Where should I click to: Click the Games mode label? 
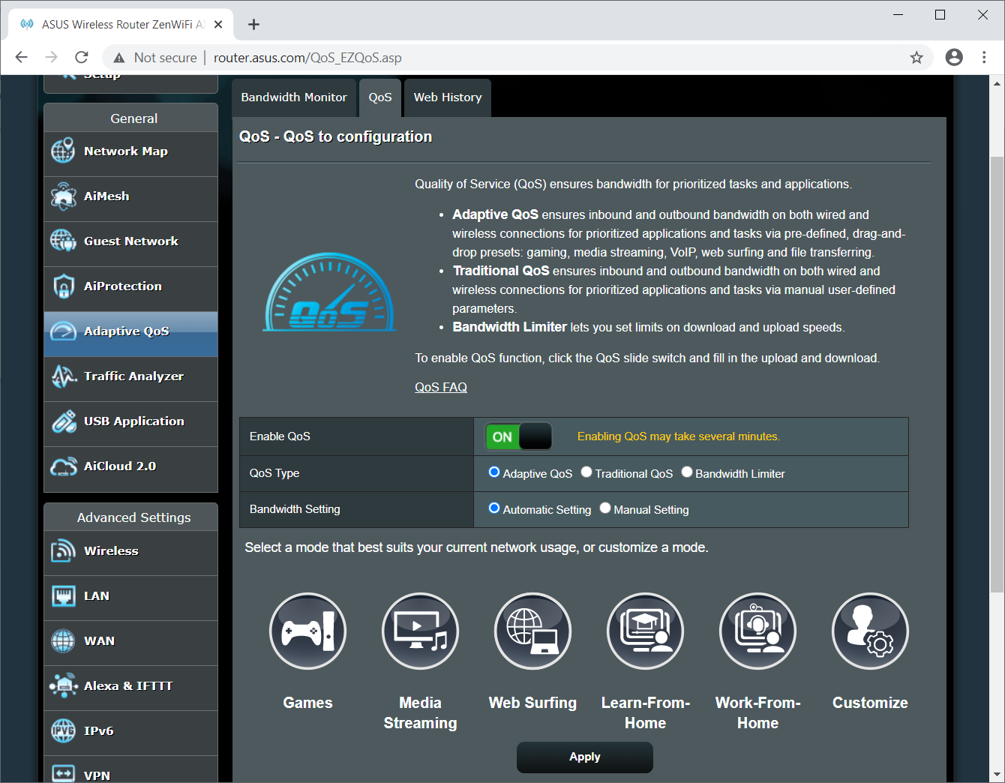pos(307,703)
